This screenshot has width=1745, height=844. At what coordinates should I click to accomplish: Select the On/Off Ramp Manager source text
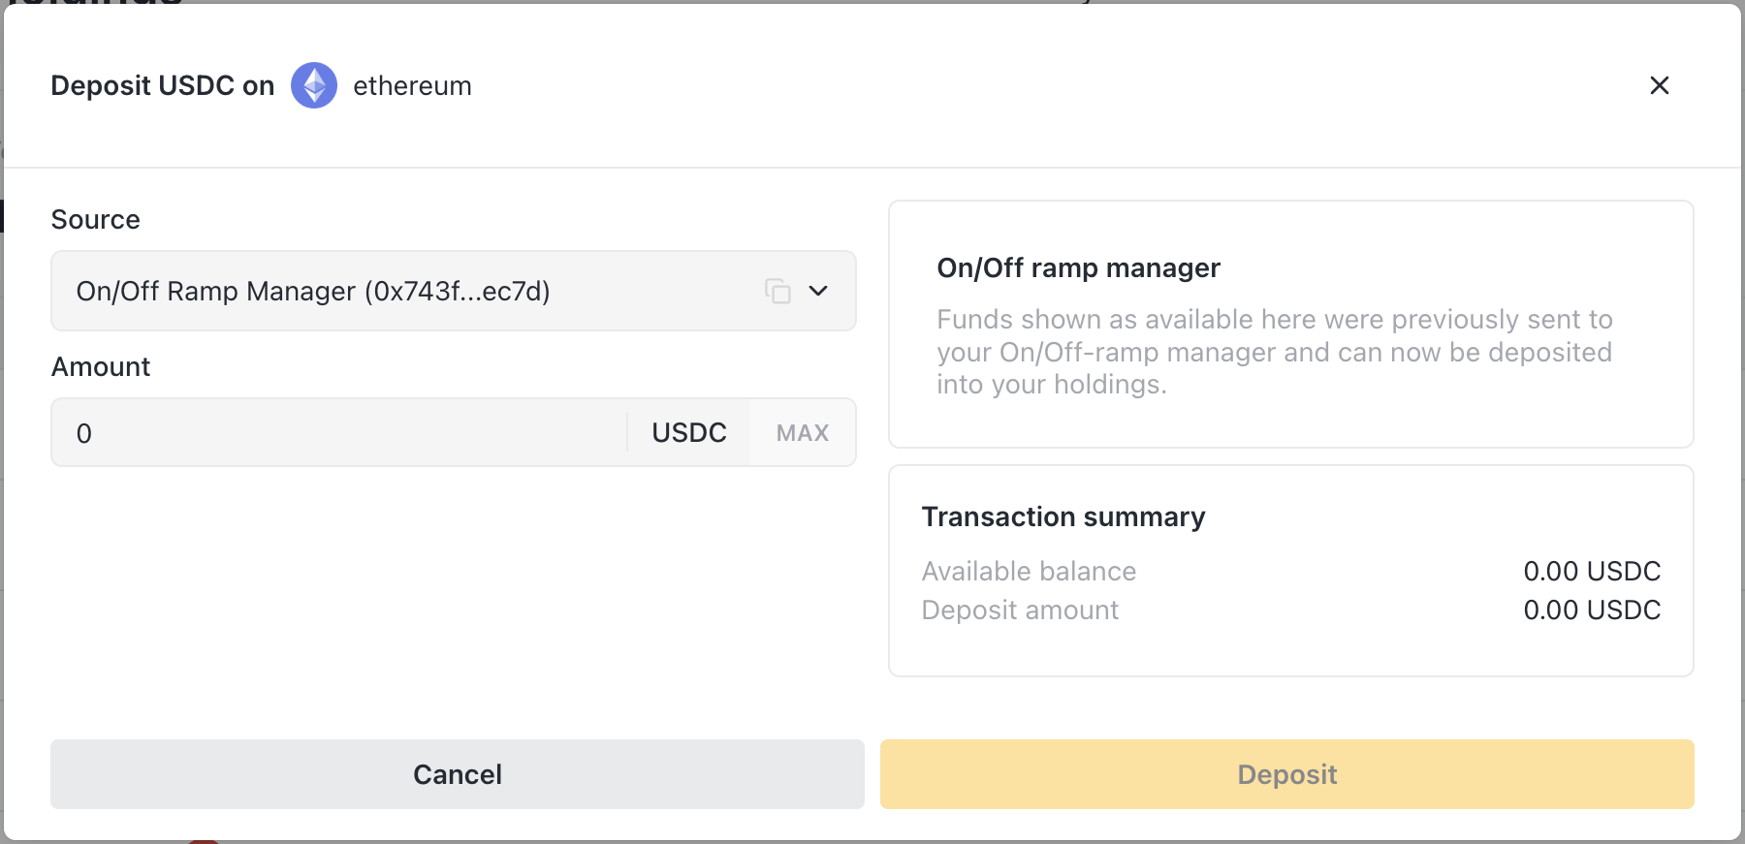pos(312,291)
